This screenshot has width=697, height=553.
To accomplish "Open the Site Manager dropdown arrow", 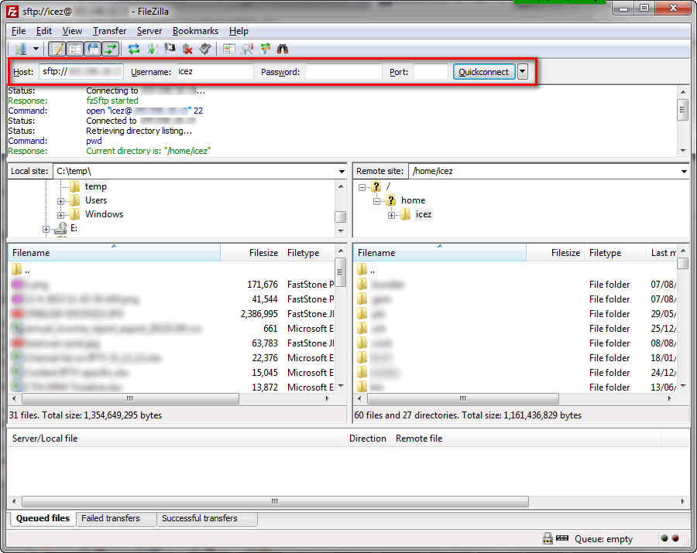I will [x=36, y=49].
